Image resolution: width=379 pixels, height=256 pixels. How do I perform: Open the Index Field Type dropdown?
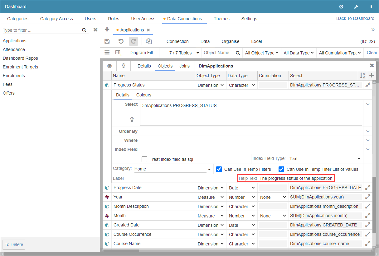click(x=325, y=159)
